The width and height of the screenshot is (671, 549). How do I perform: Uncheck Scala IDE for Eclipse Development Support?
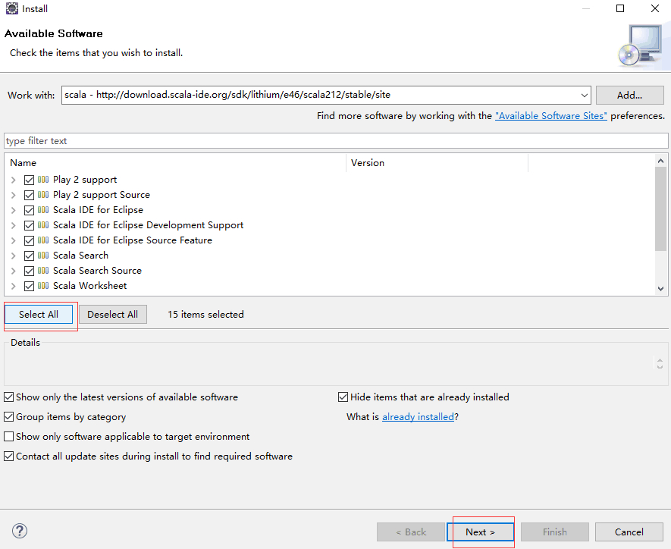tap(29, 225)
